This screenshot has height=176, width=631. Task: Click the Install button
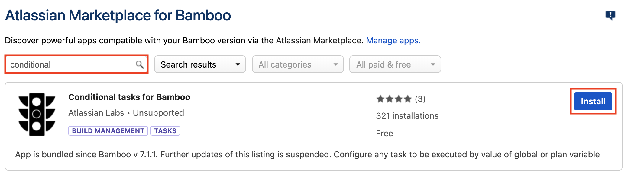(593, 101)
